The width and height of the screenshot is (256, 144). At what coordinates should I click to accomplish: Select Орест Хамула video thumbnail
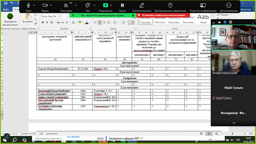click(x=233, y=37)
